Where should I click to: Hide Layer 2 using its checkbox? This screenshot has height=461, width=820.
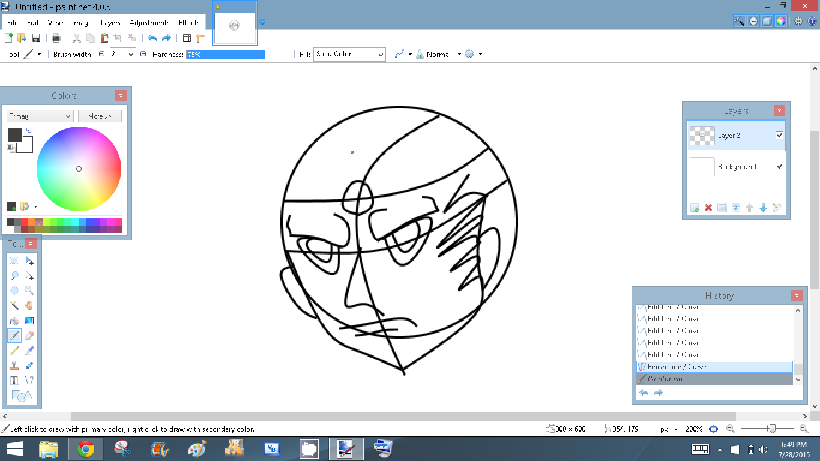coord(779,136)
